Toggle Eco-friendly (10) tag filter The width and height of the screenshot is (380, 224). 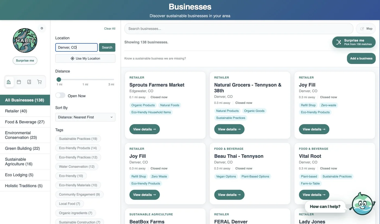click(x=71, y=176)
